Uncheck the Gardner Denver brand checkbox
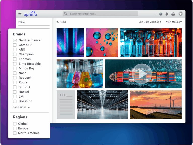193x145 pixels. point(15,40)
